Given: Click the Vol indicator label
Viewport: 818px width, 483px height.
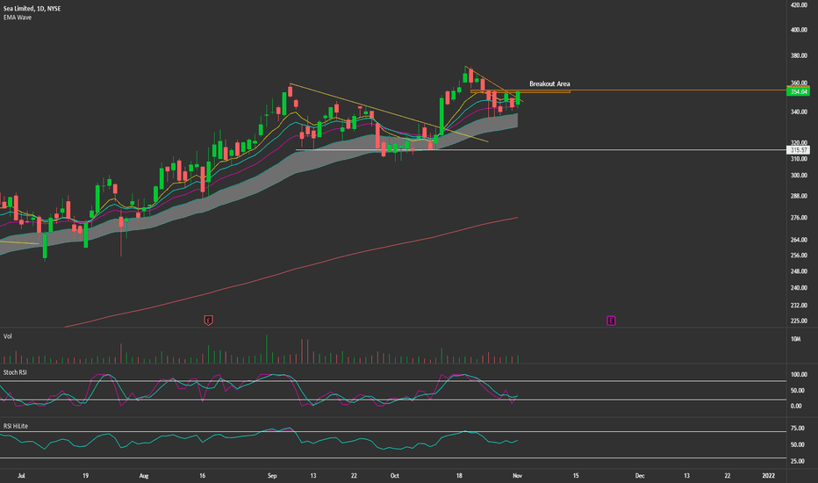Looking at the screenshot, I should (x=7, y=336).
